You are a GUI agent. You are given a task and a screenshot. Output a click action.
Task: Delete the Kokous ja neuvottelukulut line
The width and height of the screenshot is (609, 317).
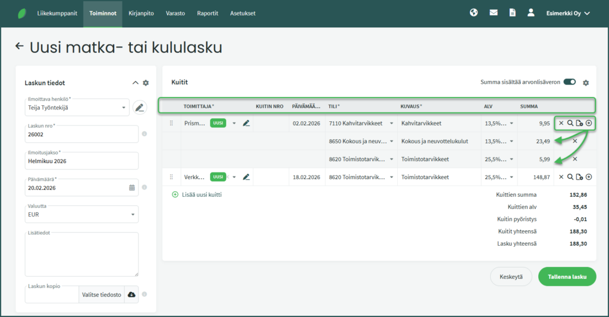coord(575,141)
